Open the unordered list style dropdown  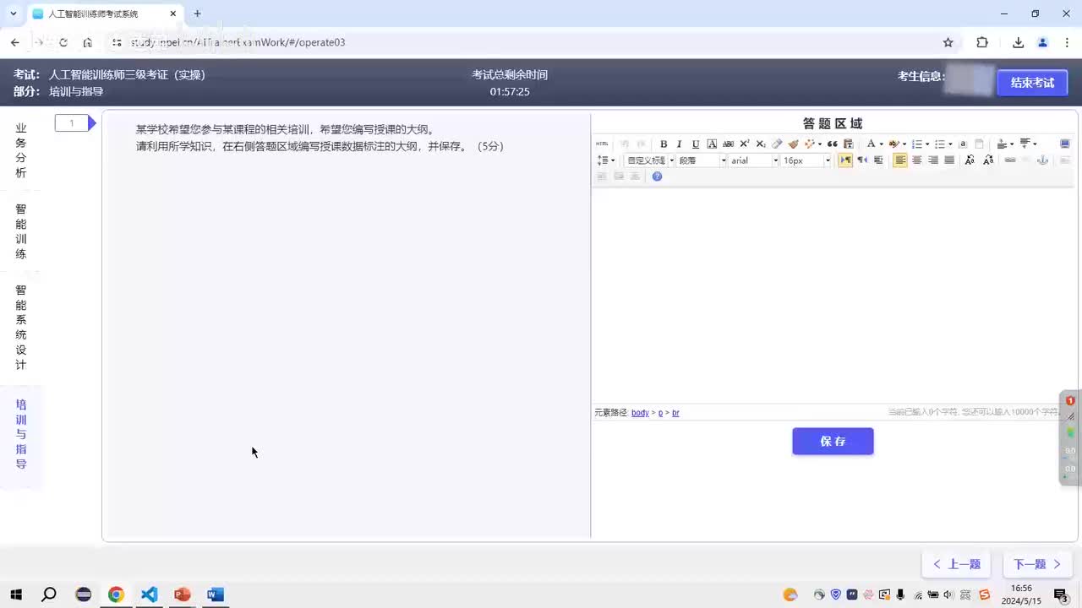tap(950, 144)
